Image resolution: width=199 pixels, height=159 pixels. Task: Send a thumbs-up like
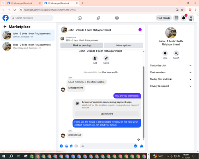tap(142, 146)
